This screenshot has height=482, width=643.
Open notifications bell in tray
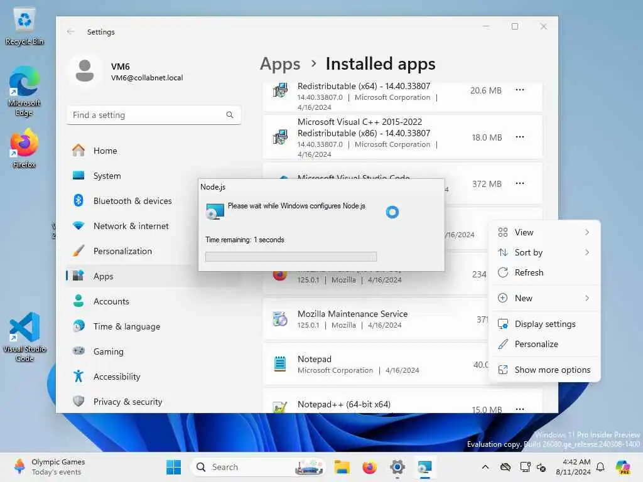[x=600, y=467]
